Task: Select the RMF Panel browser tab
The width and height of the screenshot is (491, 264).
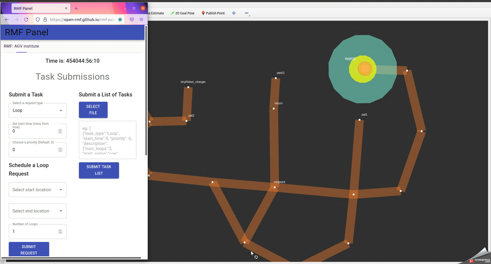Action: pos(41,8)
